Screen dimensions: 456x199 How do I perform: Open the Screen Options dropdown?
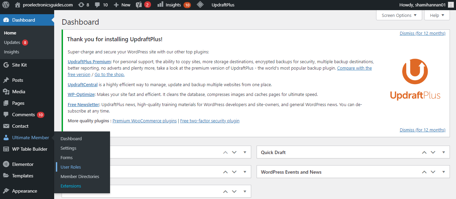pos(399,15)
